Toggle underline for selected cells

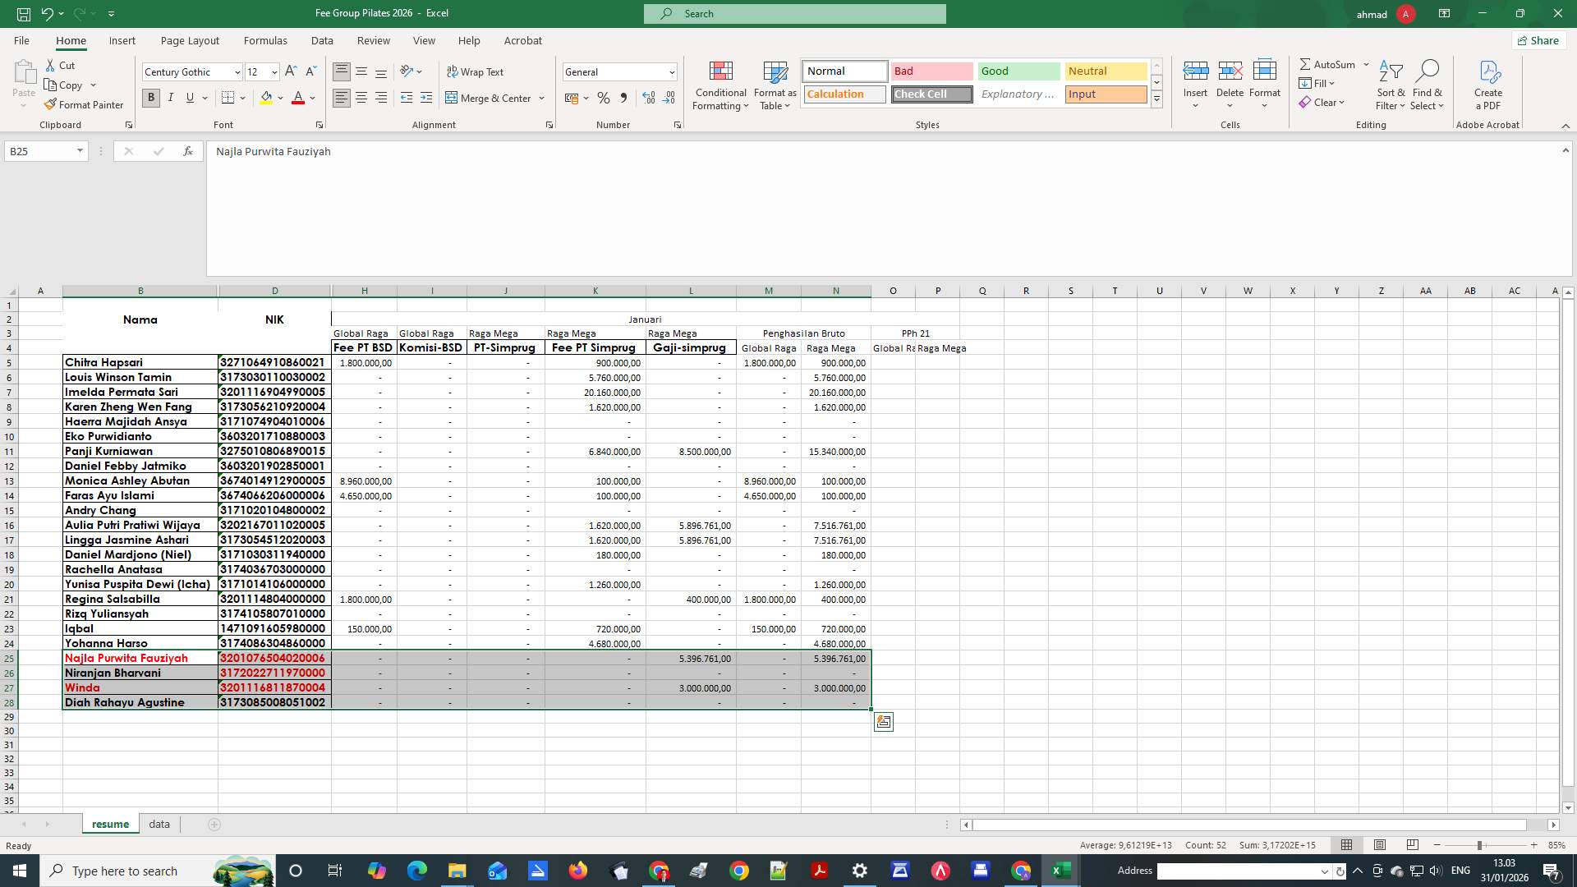pos(188,98)
